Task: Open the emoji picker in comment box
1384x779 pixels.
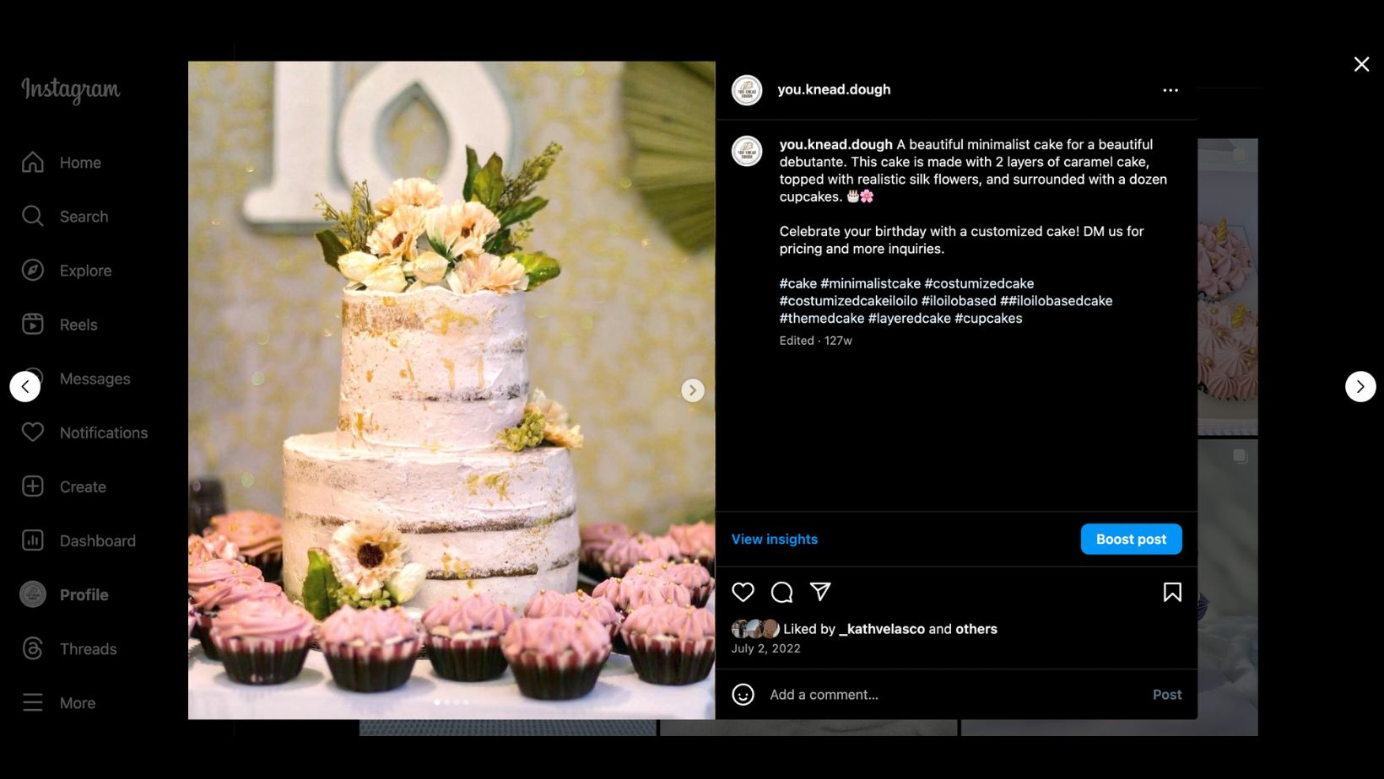Action: tap(743, 694)
